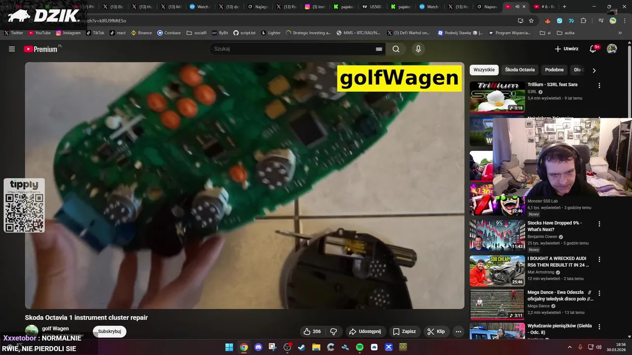Open the Instagram bookmark
Screen dimensions: 632x355
tap(68, 33)
